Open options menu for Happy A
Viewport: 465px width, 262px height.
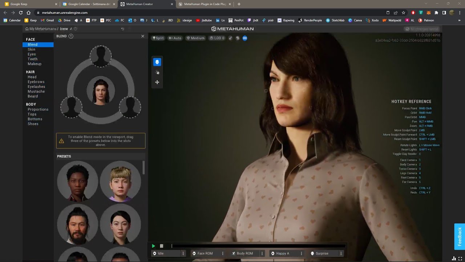point(301,253)
